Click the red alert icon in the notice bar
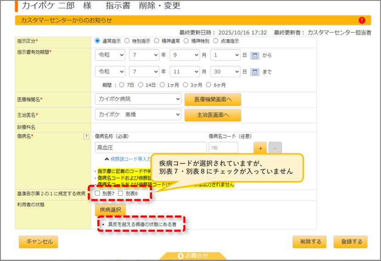 [362, 20]
